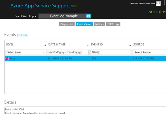Click the Event ID filter field containing 1026|0
The height and width of the screenshot is (114, 166).
111,52
